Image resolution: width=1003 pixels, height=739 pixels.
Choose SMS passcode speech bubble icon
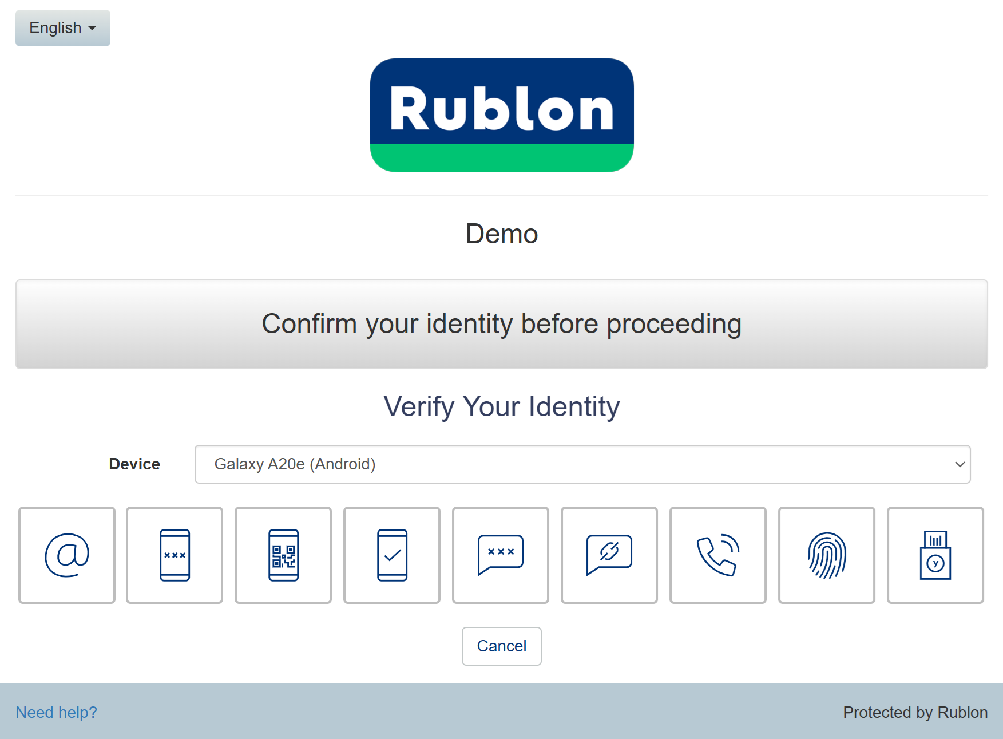[501, 555]
